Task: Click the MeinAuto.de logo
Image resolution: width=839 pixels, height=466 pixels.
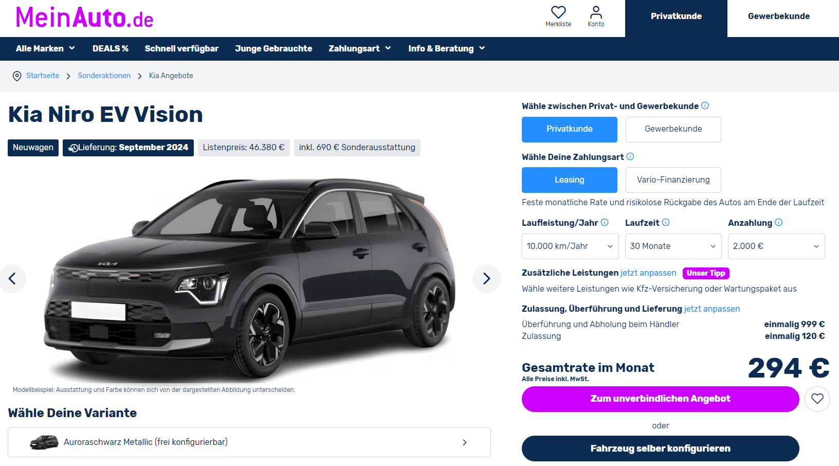Action: (84, 18)
